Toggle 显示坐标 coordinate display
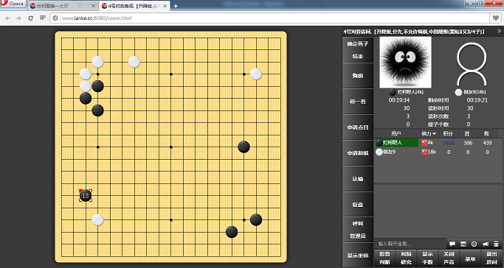Screen dimensions: 504x268 (358, 255)
